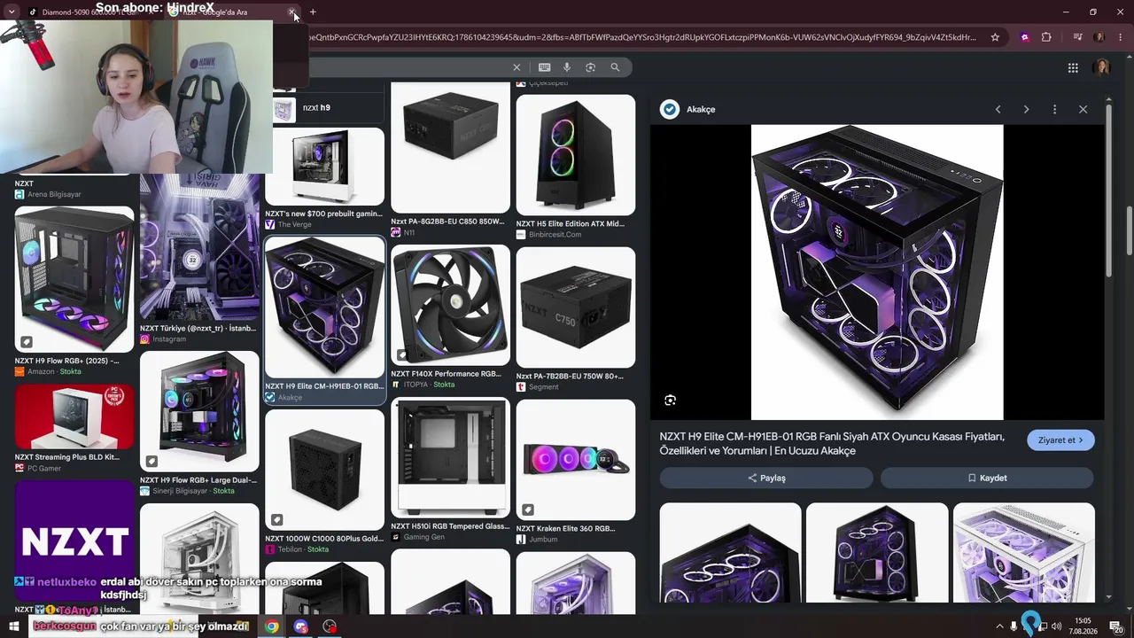Show hidden system tray icons

pos(1000,626)
